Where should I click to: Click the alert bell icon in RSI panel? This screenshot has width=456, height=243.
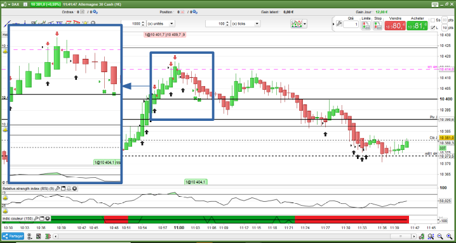5,198
